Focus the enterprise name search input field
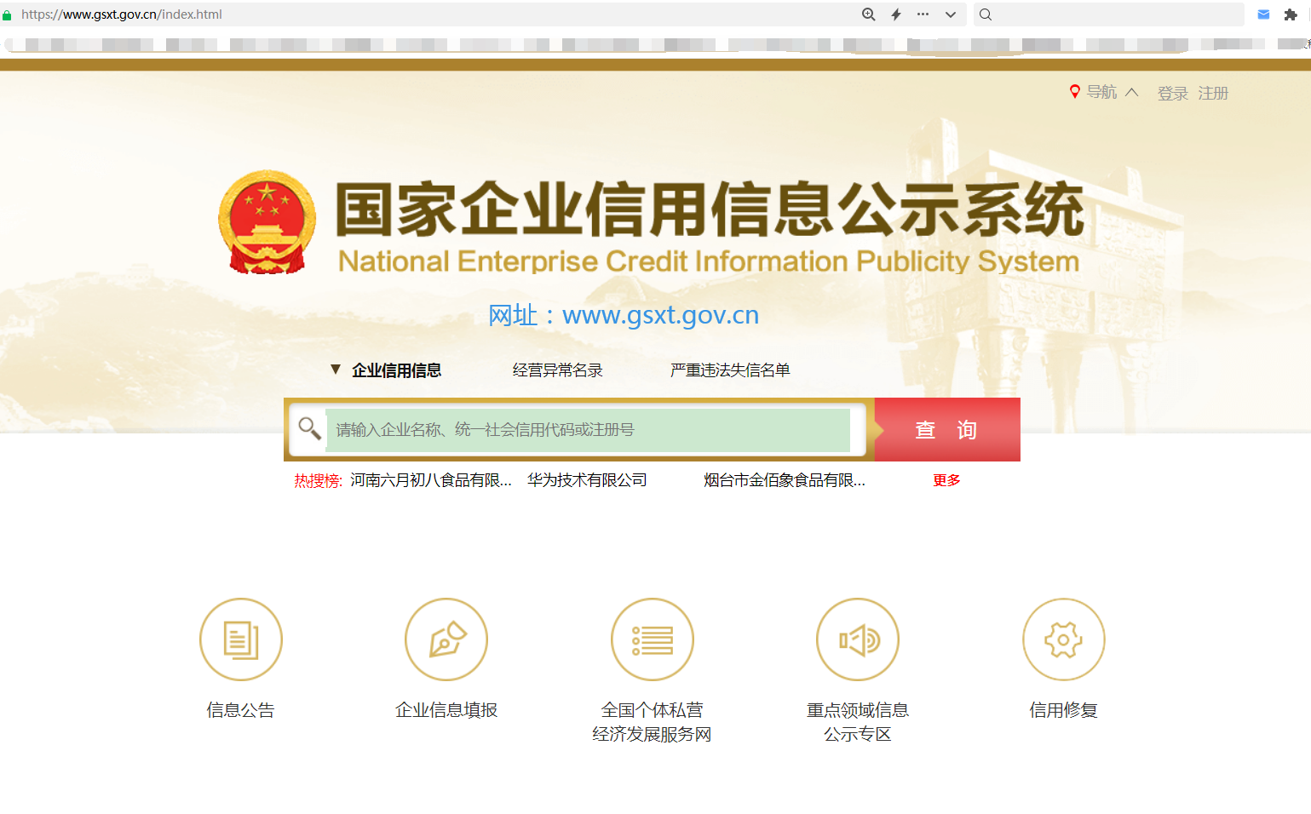 tap(588, 429)
